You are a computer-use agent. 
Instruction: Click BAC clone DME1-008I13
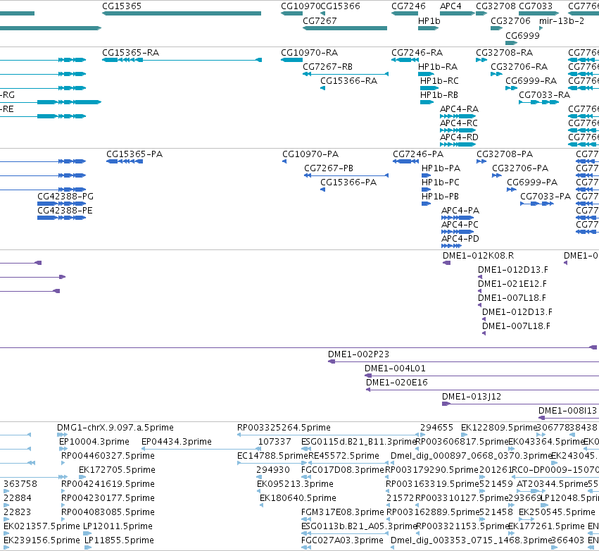(567, 411)
